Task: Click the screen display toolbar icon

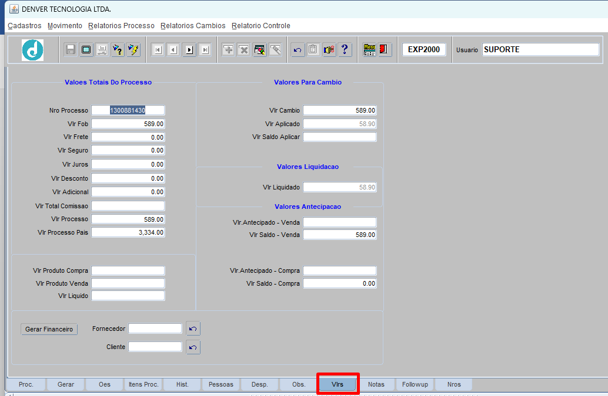Action: pyautogui.click(x=86, y=50)
